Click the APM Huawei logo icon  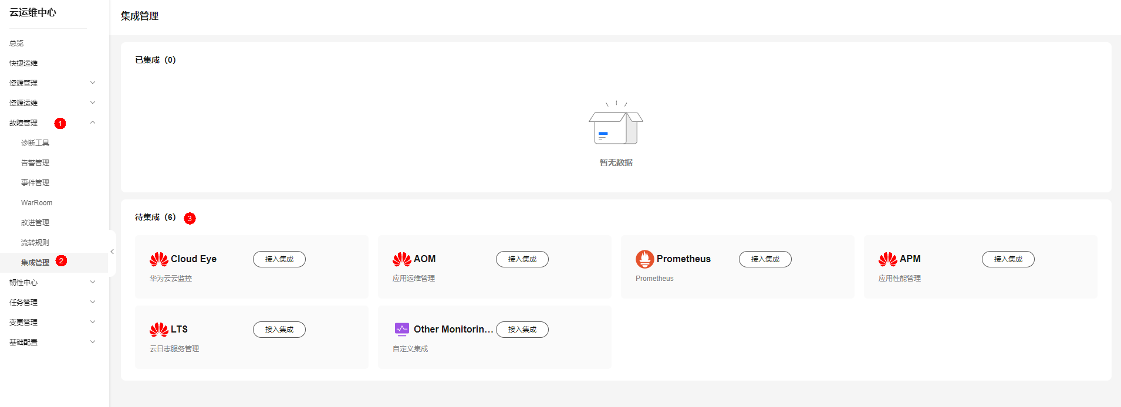[887, 259]
